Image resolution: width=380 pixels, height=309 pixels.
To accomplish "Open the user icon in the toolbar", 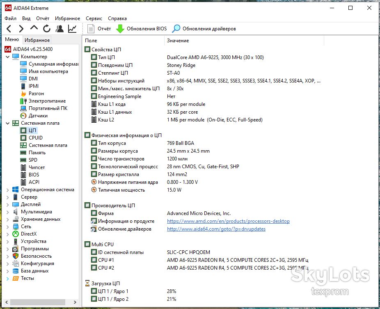I will click(x=60, y=29).
